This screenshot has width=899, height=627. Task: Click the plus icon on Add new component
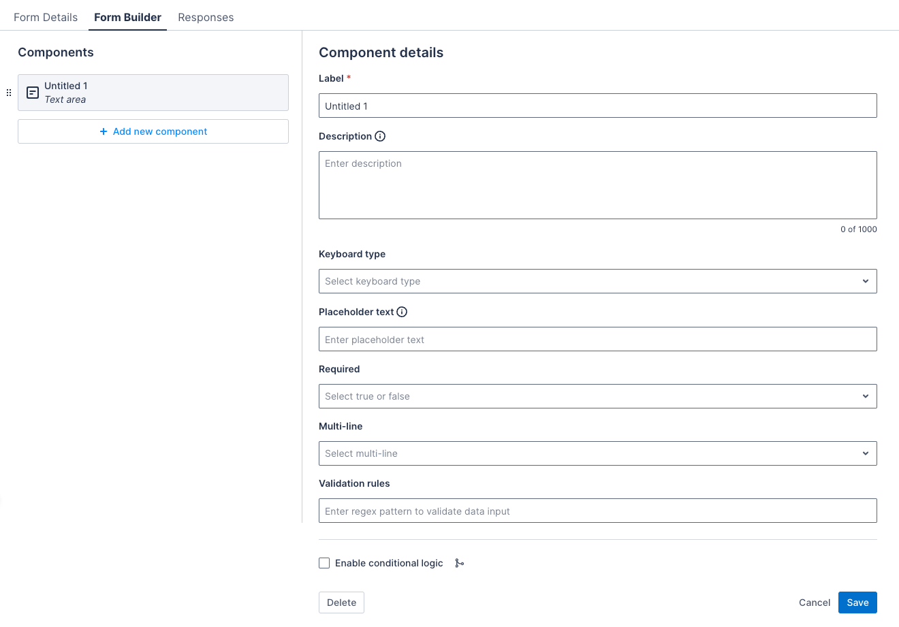click(x=104, y=131)
